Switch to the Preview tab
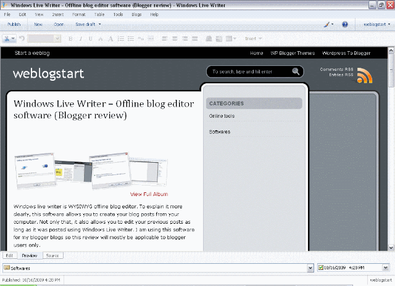 (x=30, y=255)
